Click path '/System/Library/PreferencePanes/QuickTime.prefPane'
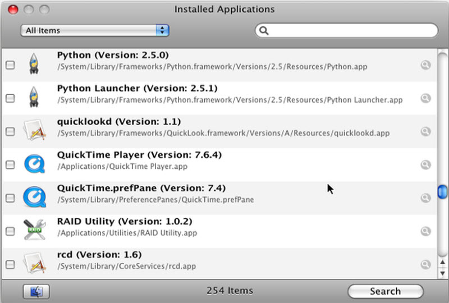 [x=156, y=200]
